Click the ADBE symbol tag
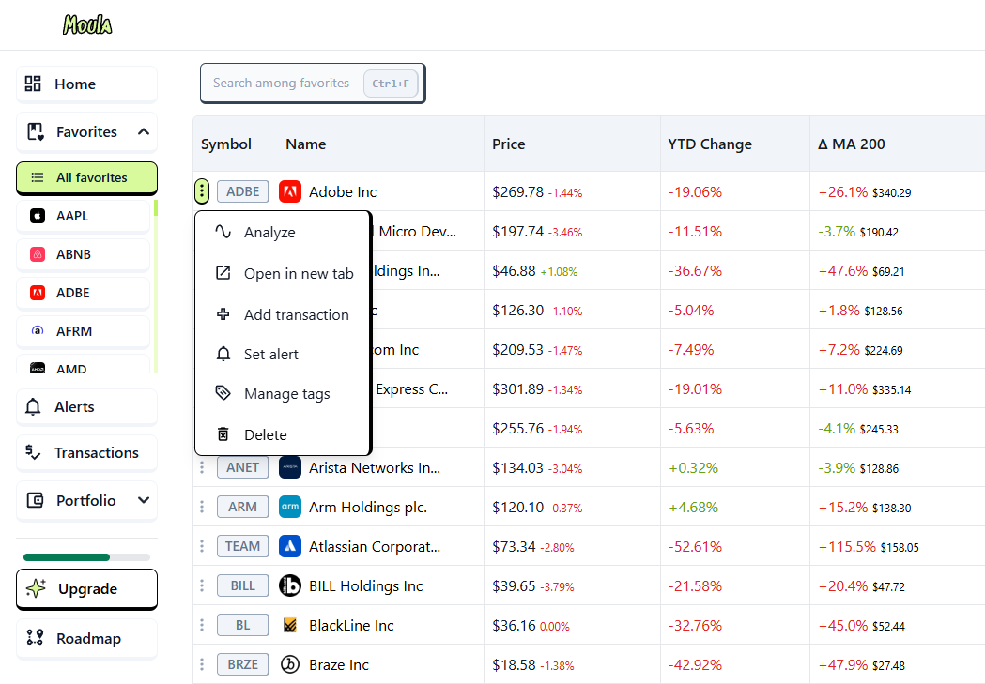This screenshot has height=684, width=985. tap(243, 191)
